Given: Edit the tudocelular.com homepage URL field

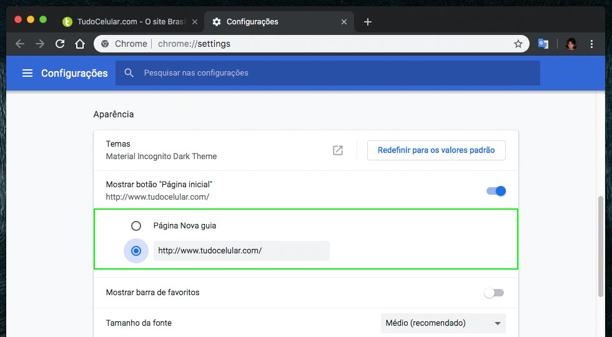Looking at the screenshot, I should (x=241, y=251).
